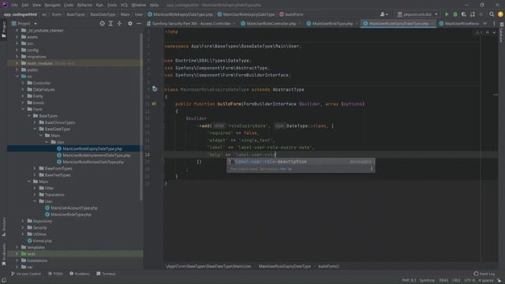Image resolution: width=505 pixels, height=284 pixels.
Task: Open the File menu
Action: coord(14,5)
